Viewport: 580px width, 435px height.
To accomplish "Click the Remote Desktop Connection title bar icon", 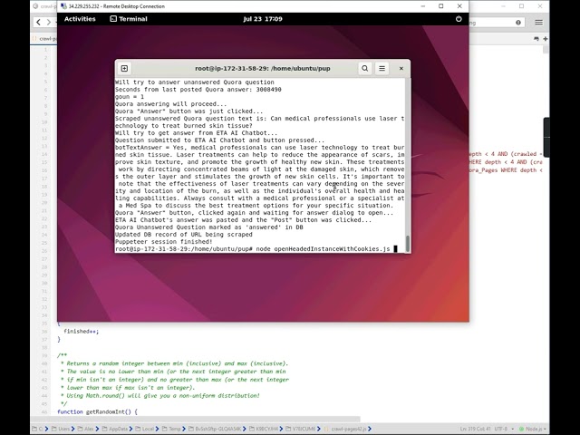I will (x=63, y=6).
